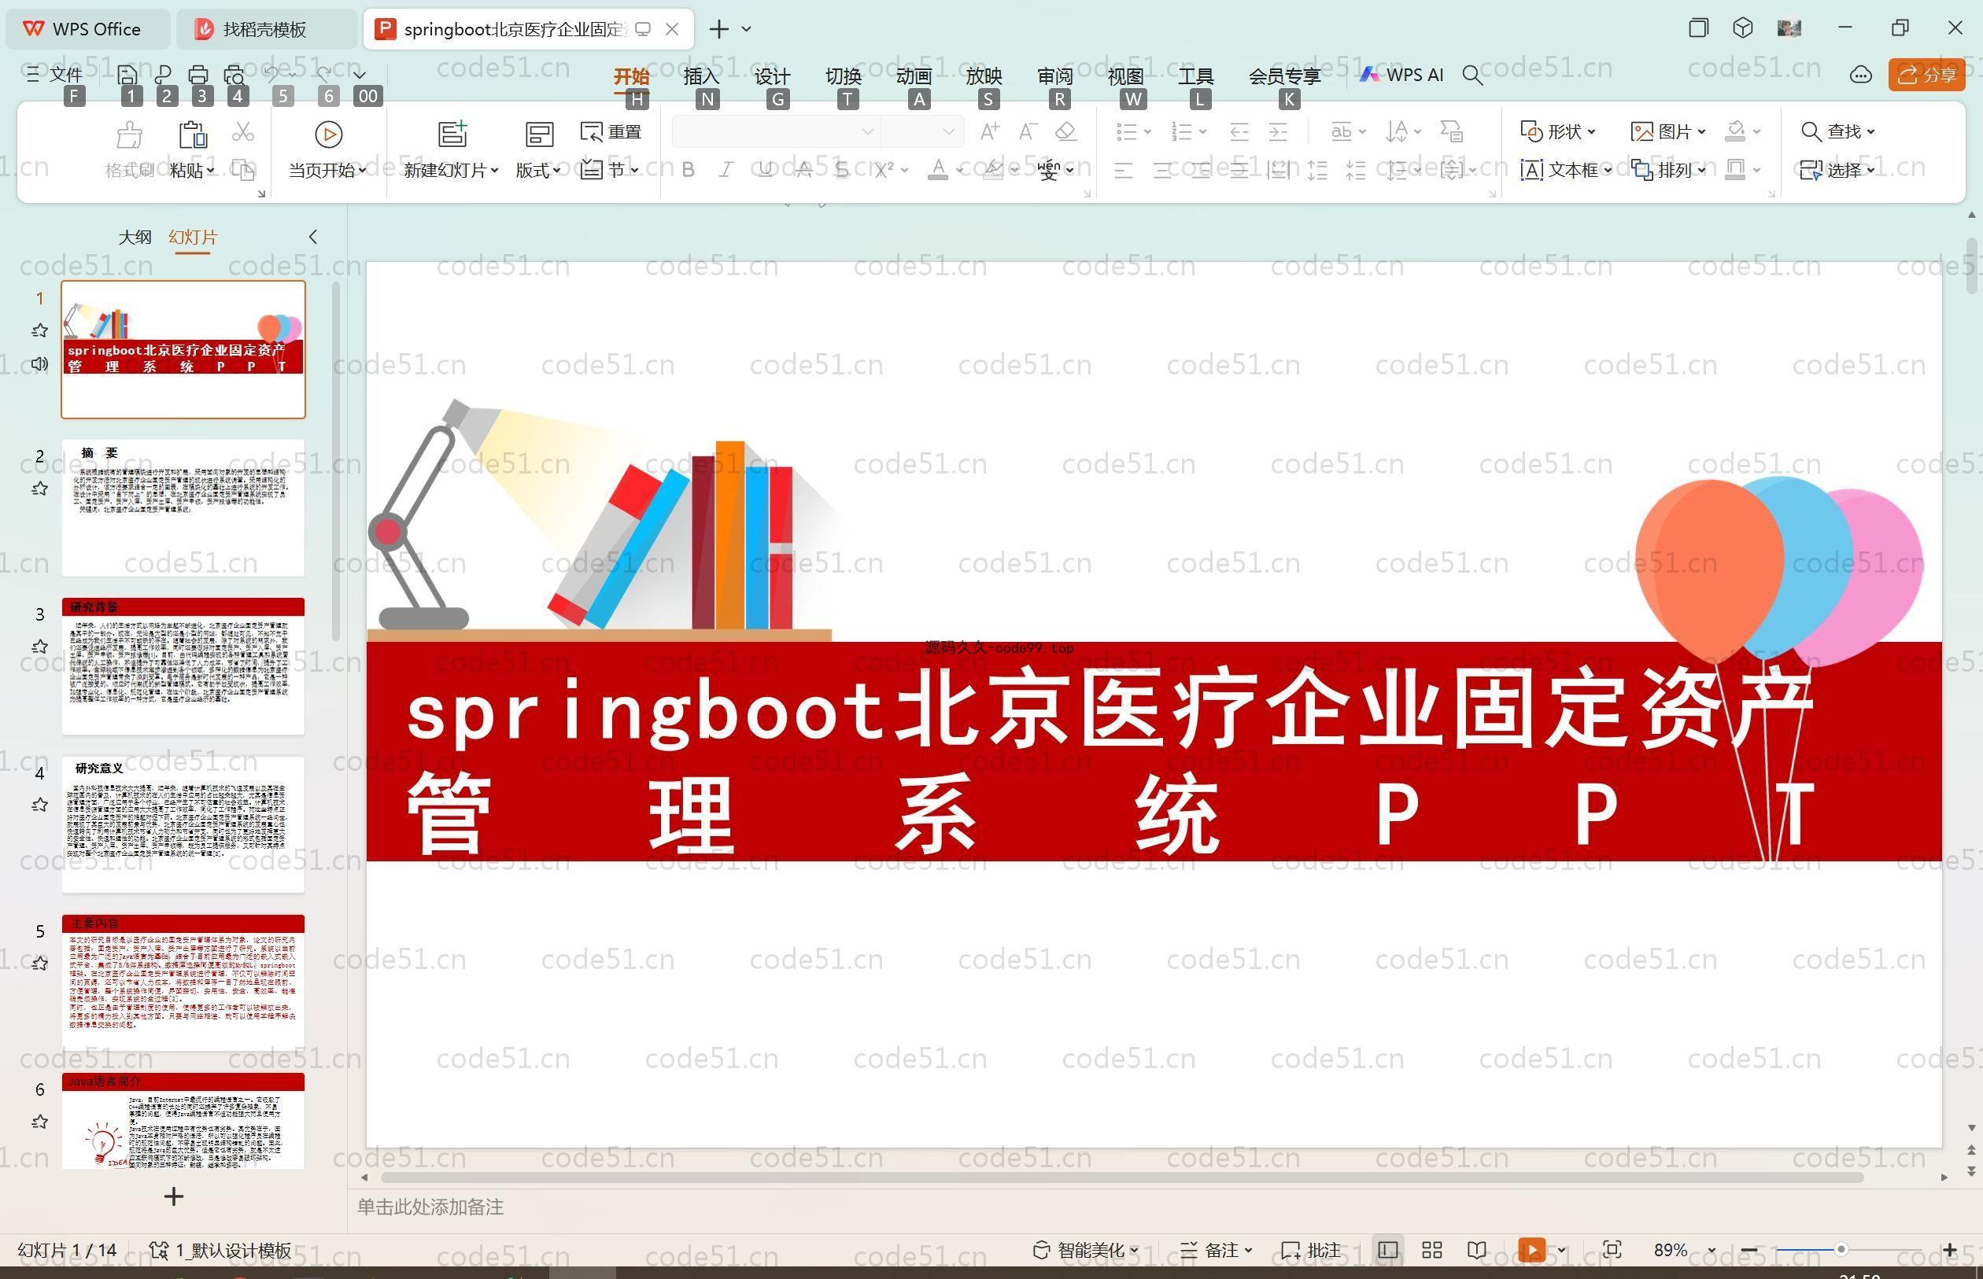Open the font name combo box
This screenshot has width=1983, height=1279.
775,131
